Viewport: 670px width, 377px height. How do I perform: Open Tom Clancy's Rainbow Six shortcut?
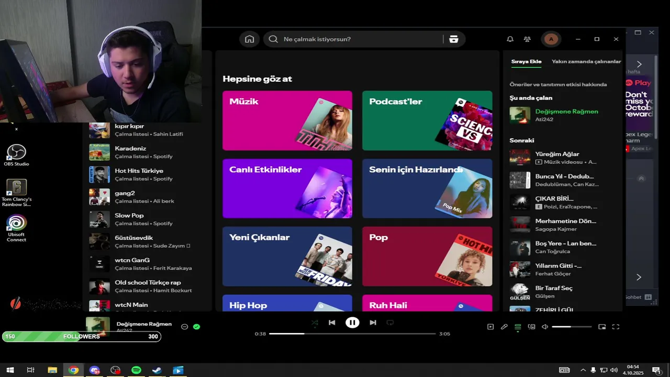(x=16, y=193)
